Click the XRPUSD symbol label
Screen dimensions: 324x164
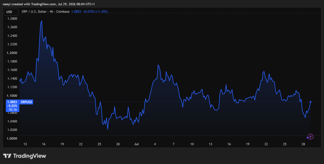click(26, 102)
